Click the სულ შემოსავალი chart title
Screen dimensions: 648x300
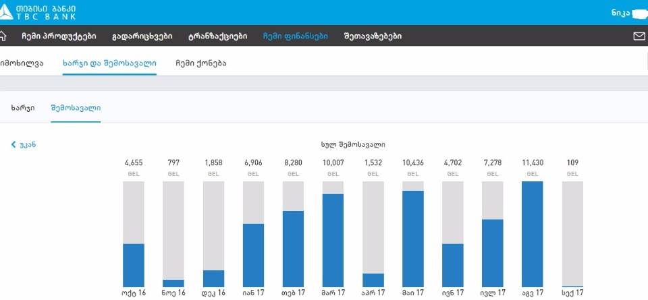[x=353, y=144]
